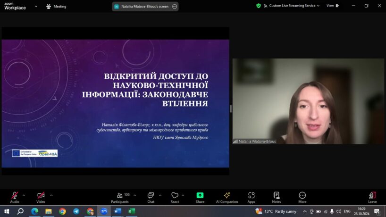
Task: Click the green encryption shield icon
Action: click(259, 6)
